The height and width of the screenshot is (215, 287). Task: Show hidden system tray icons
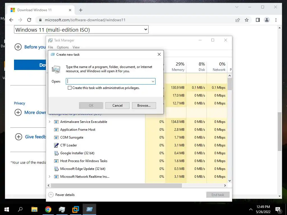click(x=251, y=209)
